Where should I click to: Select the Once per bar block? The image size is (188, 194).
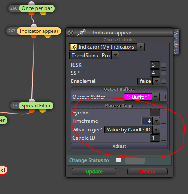(37, 8)
